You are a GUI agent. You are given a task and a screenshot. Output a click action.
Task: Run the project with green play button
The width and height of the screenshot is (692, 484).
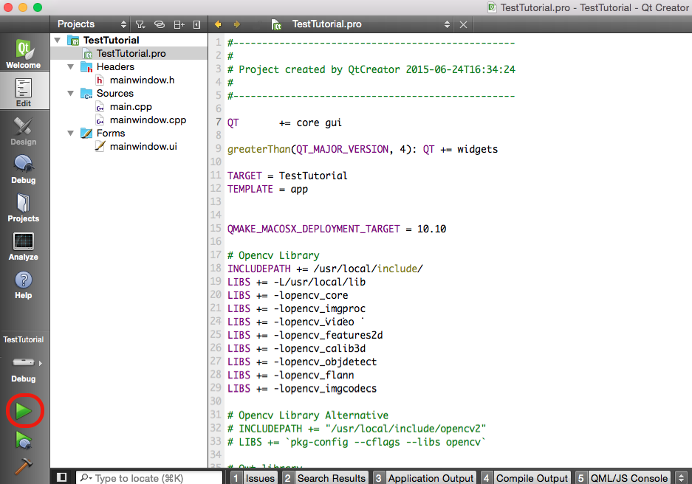[24, 411]
